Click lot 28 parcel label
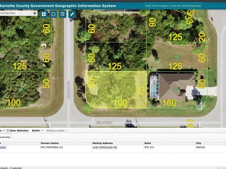Viewport: 226px width, 169px height. pyautogui.click(x=21, y=56)
